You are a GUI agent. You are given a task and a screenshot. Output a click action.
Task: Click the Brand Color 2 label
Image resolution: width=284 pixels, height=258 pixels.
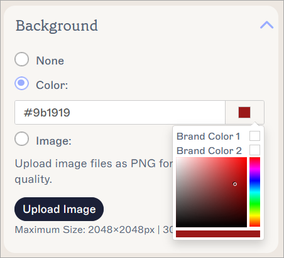click(209, 151)
